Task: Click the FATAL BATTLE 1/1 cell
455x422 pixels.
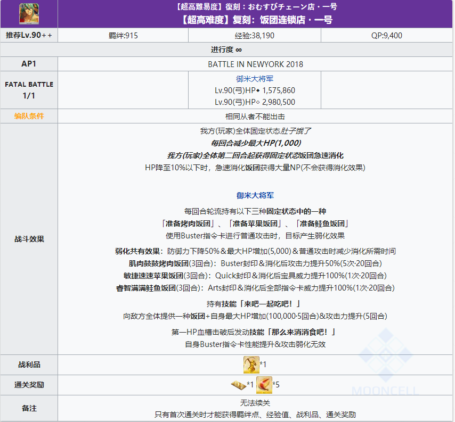Action: tap(29, 90)
